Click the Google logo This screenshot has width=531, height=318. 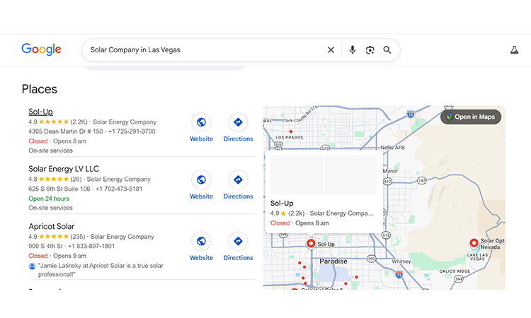(41, 49)
